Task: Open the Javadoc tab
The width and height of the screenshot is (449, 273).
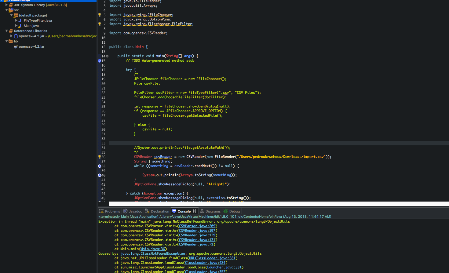Action: tap(133, 211)
